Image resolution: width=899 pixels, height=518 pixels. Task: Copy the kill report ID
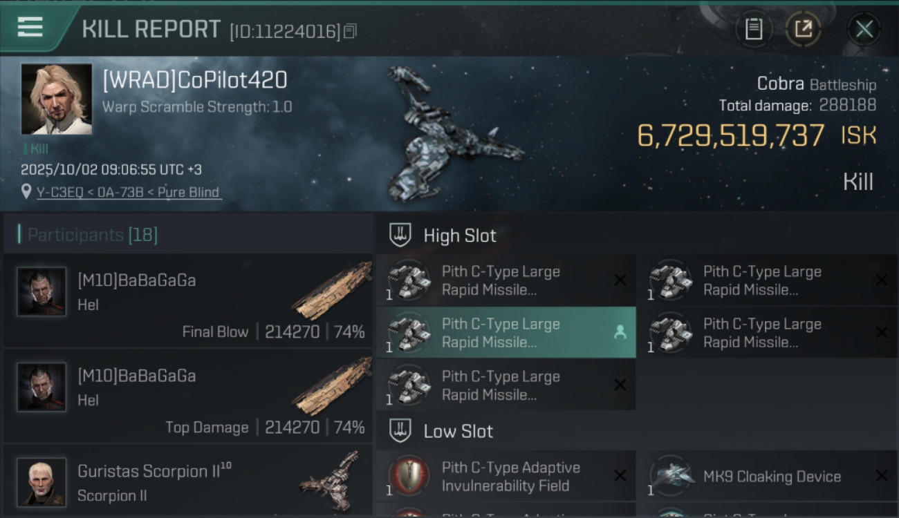click(350, 31)
